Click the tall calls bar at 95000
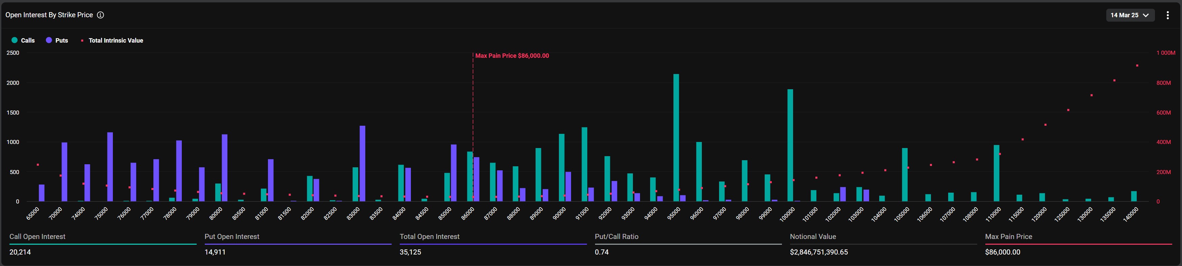This screenshot has width=1182, height=266. click(676, 138)
